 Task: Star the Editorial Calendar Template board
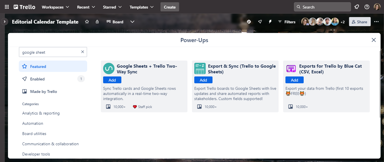pyautogui.click(x=87, y=22)
